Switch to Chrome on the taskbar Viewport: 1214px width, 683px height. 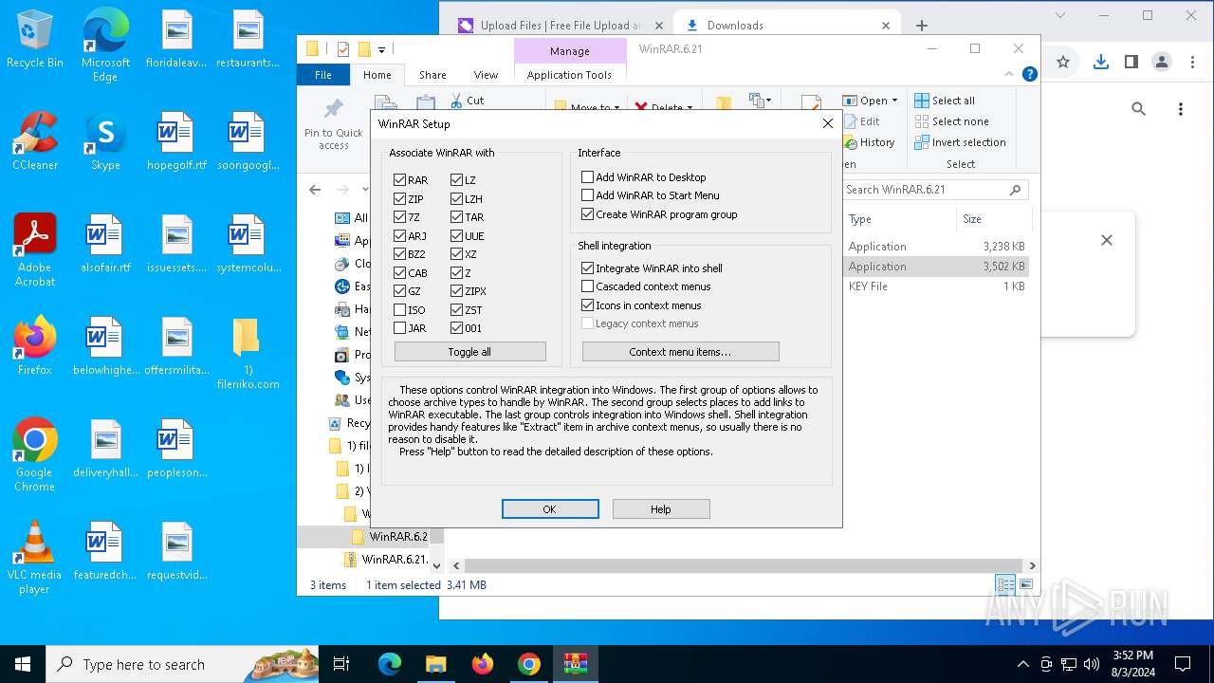(529, 664)
